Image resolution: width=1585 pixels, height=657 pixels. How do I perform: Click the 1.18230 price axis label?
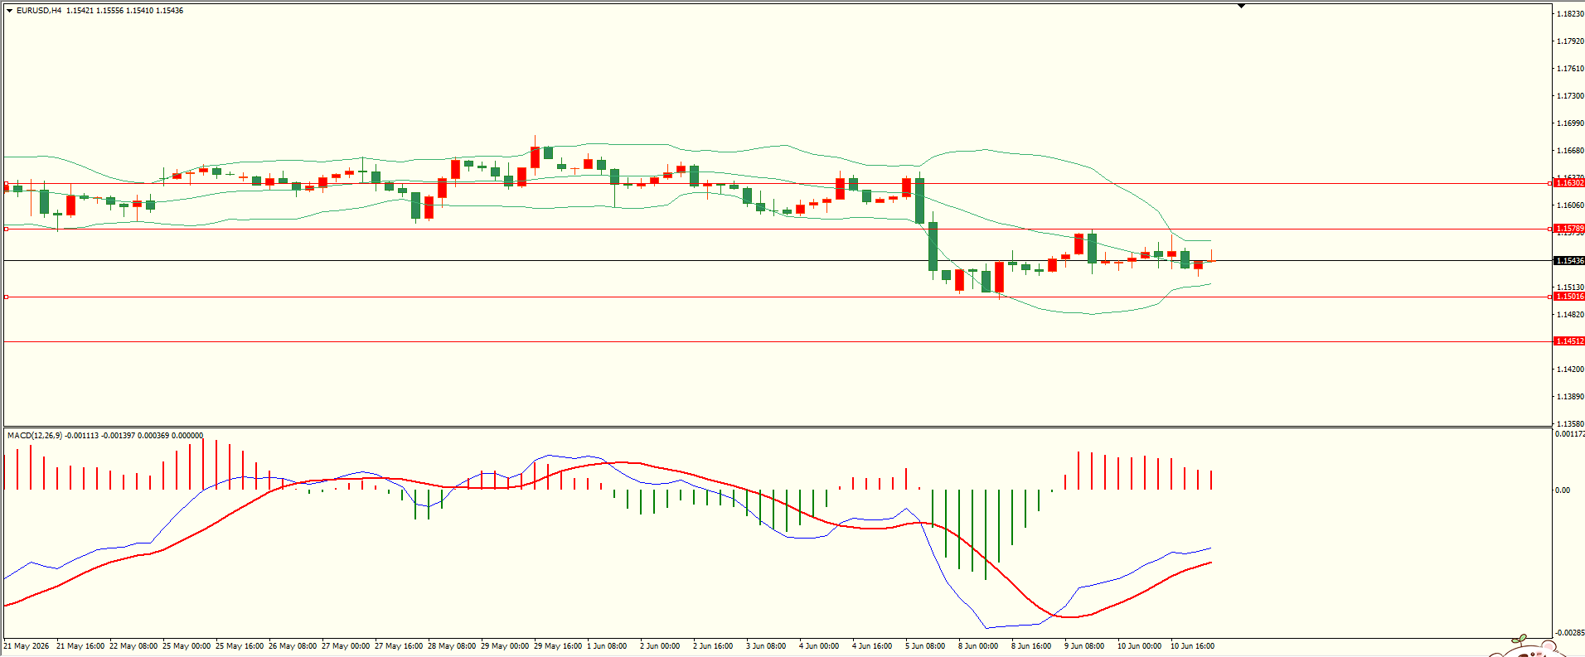1570,14
